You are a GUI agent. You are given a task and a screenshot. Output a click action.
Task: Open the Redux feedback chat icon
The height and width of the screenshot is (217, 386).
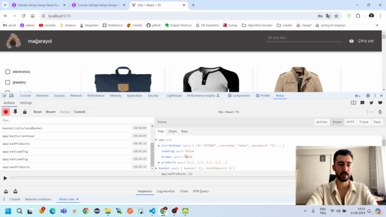[x=362, y=103]
